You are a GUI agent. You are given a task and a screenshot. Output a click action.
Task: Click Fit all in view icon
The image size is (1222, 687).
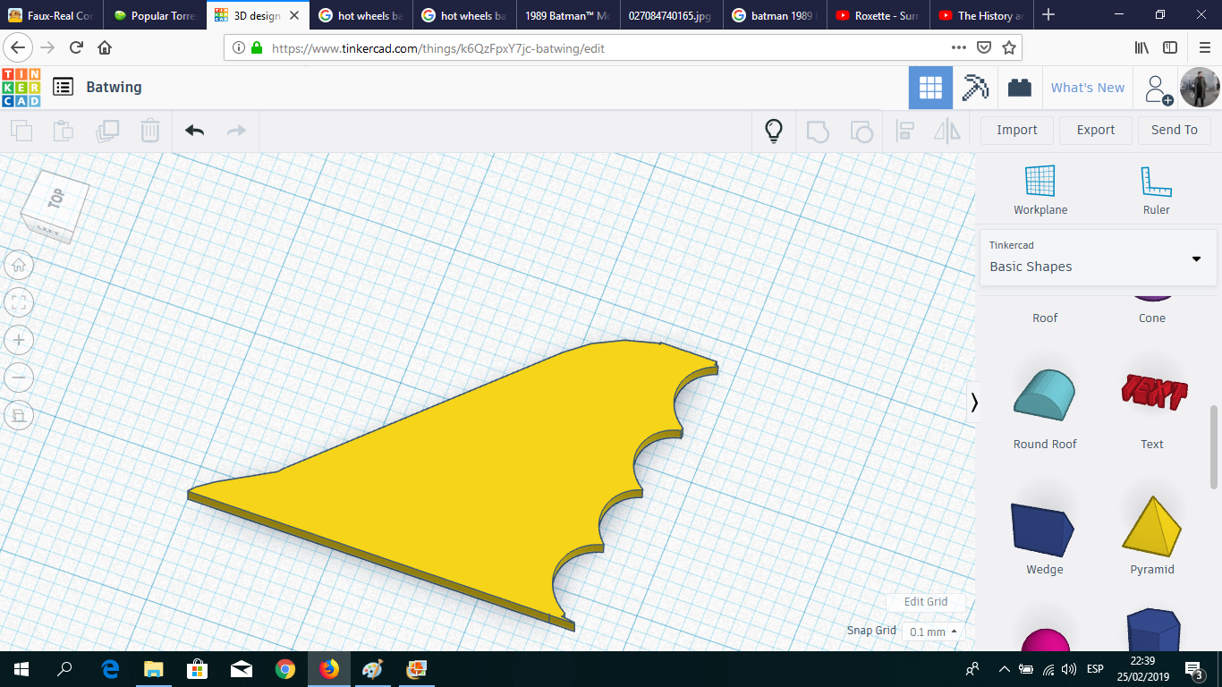19,302
